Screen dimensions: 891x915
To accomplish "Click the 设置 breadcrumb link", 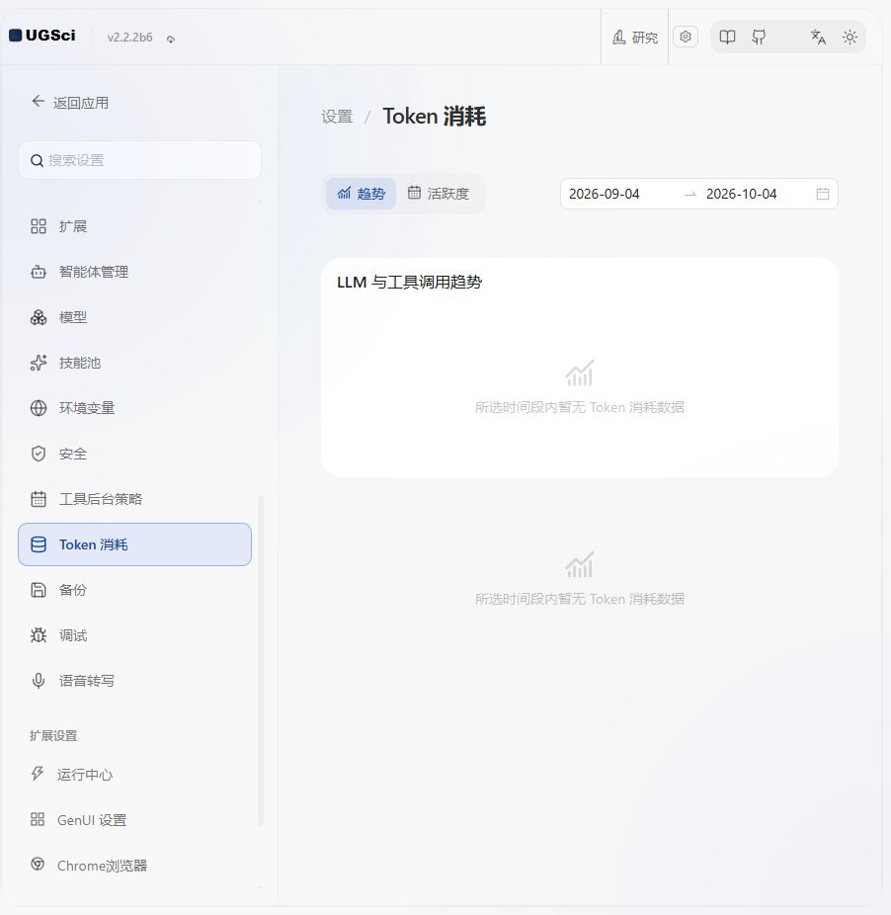I will coord(337,117).
